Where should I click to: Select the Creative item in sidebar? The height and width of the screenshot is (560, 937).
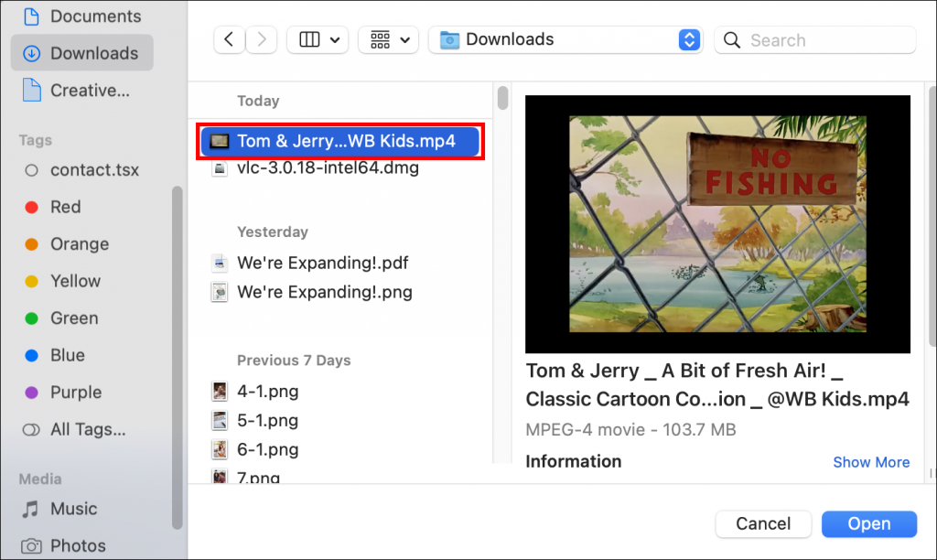[91, 90]
